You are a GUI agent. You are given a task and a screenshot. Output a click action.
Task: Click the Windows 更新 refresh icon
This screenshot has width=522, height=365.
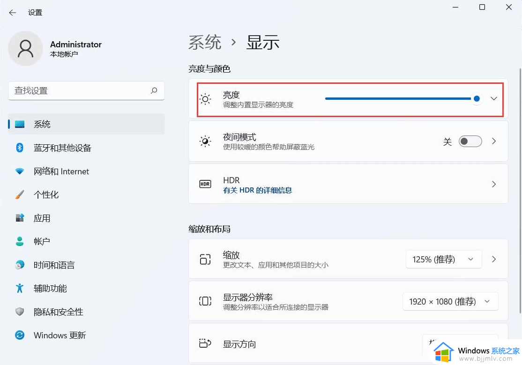[20, 335]
